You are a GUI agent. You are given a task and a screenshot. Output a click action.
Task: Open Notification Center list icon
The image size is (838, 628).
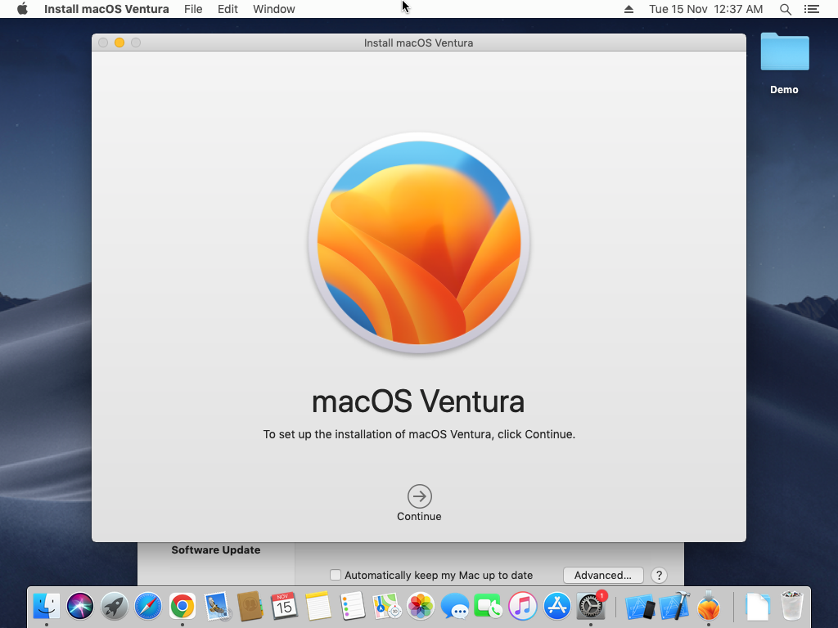click(x=812, y=9)
